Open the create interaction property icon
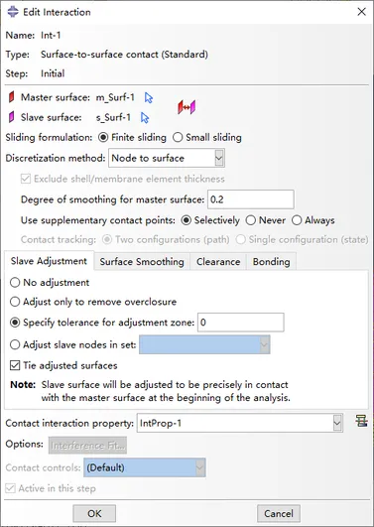The width and height of the screenshot is (374, 527). [361, 421]
